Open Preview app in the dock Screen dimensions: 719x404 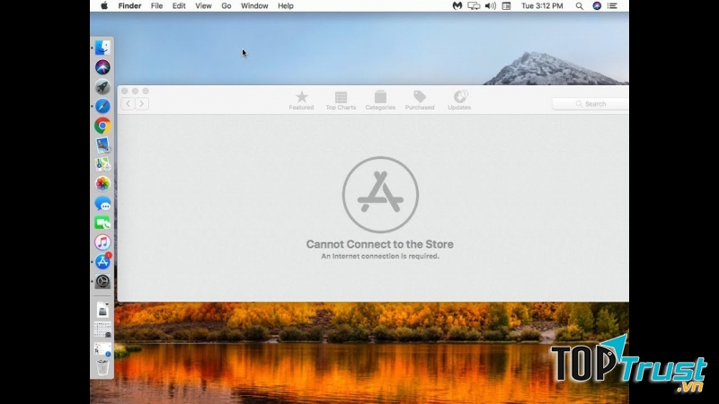(102, 145)
